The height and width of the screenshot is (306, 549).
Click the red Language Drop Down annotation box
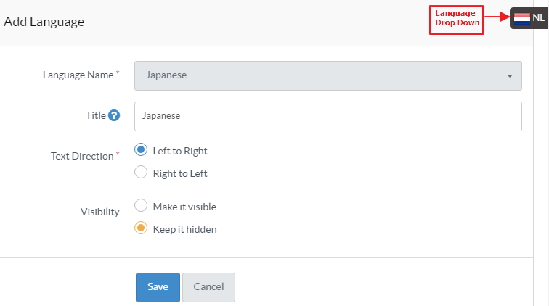[x=456, y=18]
